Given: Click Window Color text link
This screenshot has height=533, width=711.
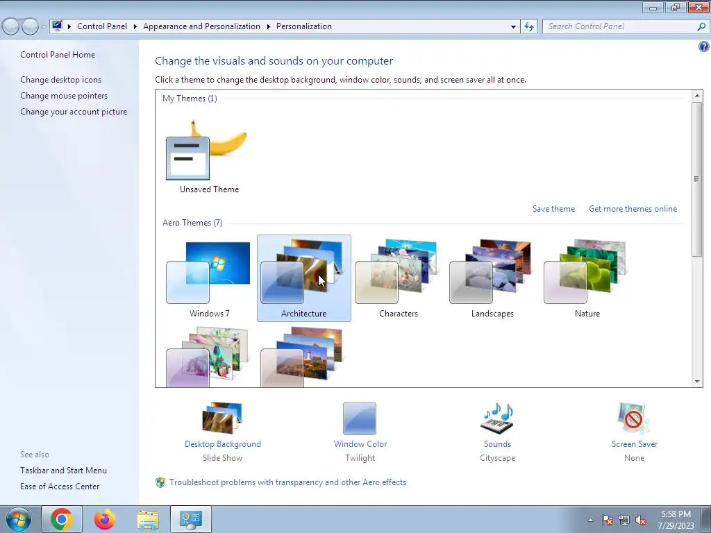Looking at the screenshot, I should (x=360, y=444).
